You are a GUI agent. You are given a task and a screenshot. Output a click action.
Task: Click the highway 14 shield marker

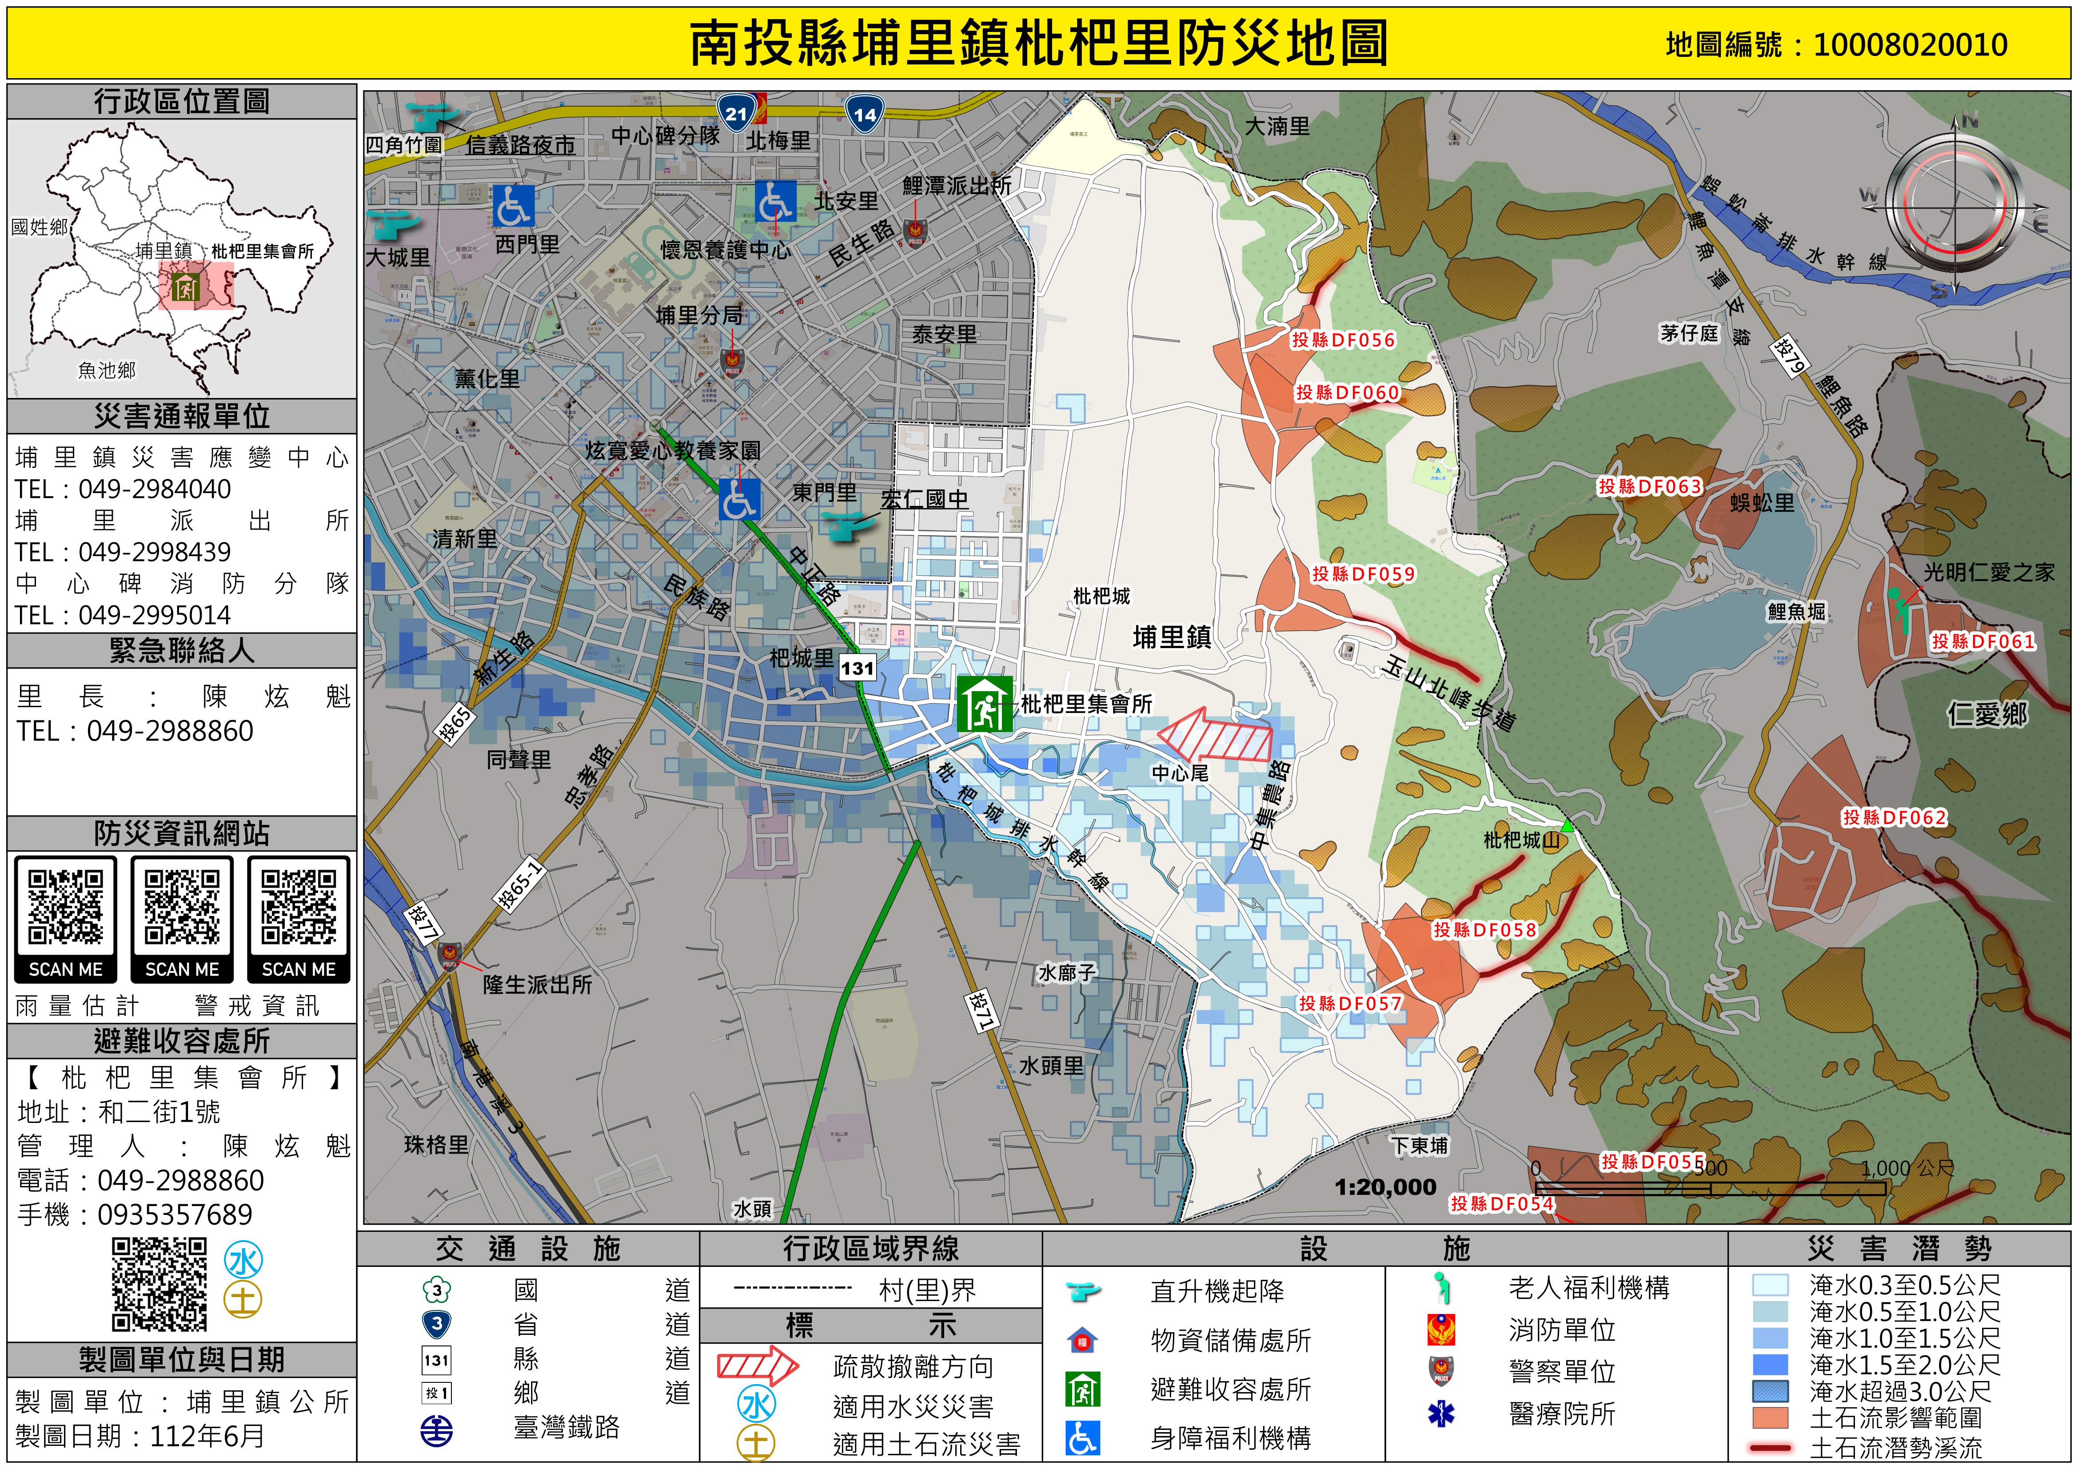(864, 114)
